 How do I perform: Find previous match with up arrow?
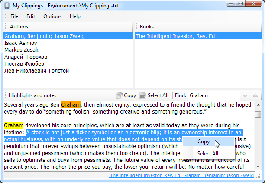(x=255, y=95)
